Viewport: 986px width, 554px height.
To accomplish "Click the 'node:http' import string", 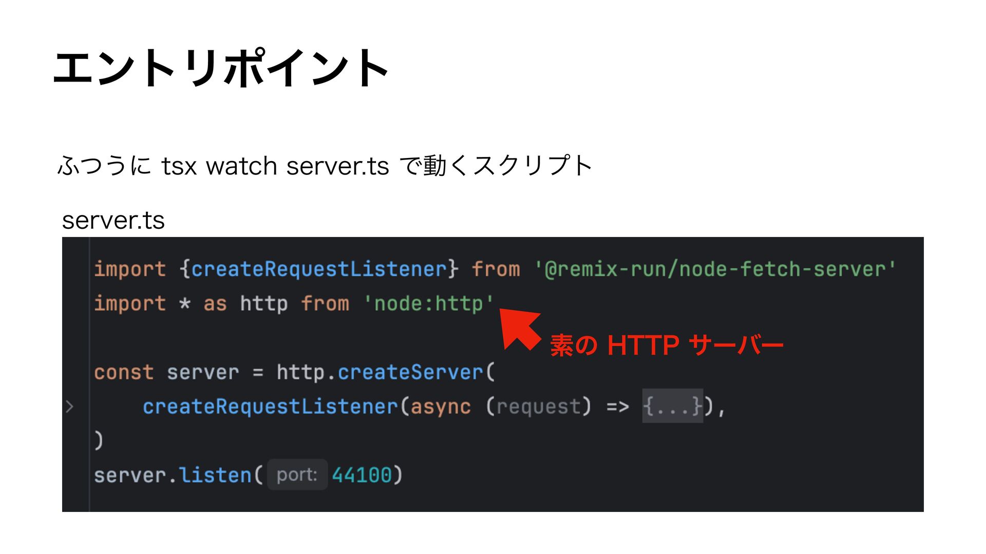I will [x=428, y=304].
